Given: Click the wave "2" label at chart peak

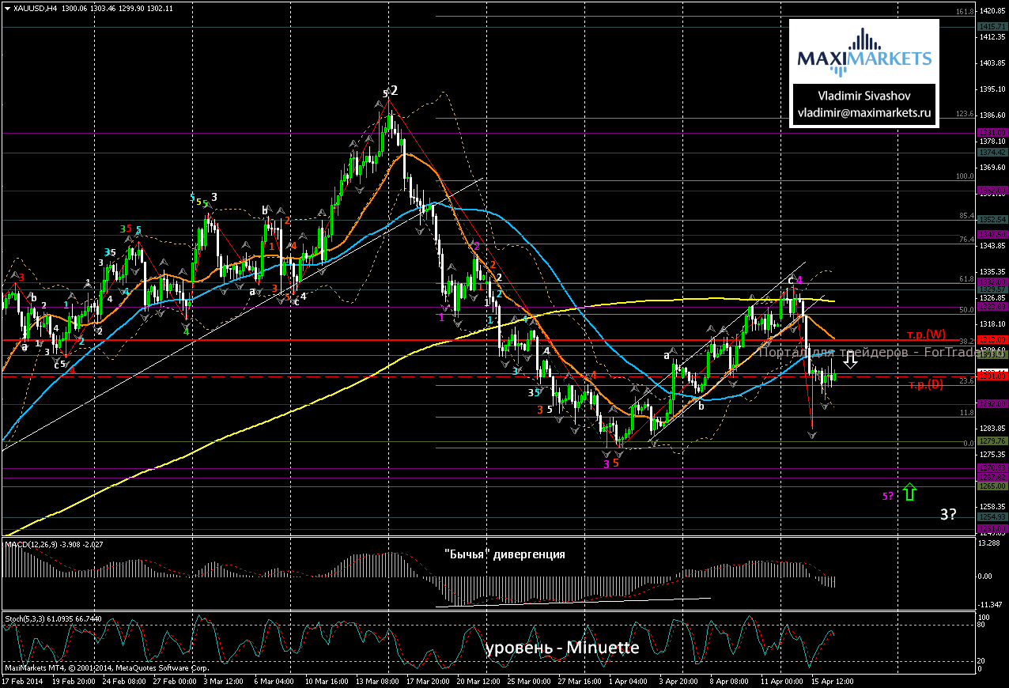Looking at the screenshot, I should [x=395, y=91].
